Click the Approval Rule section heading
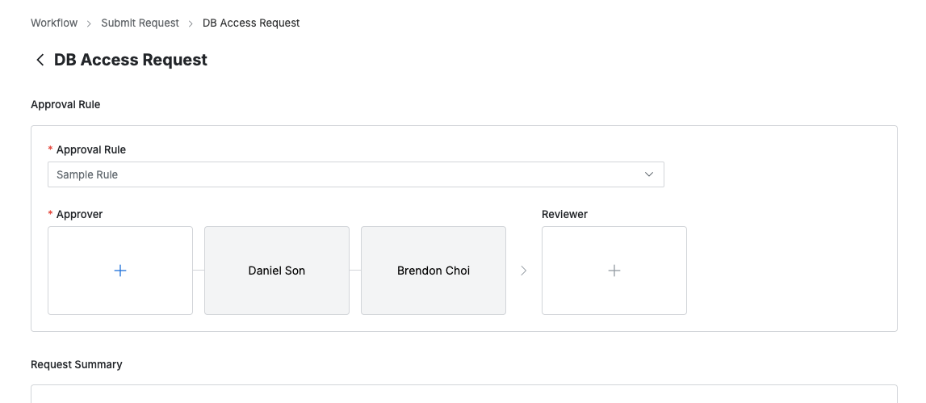Image resolution: width=926 pixels, height=403 pixels. click(65, 104)
